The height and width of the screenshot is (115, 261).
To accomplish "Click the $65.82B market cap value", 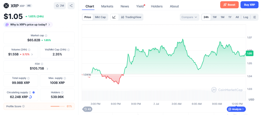I will click(34, 40).
